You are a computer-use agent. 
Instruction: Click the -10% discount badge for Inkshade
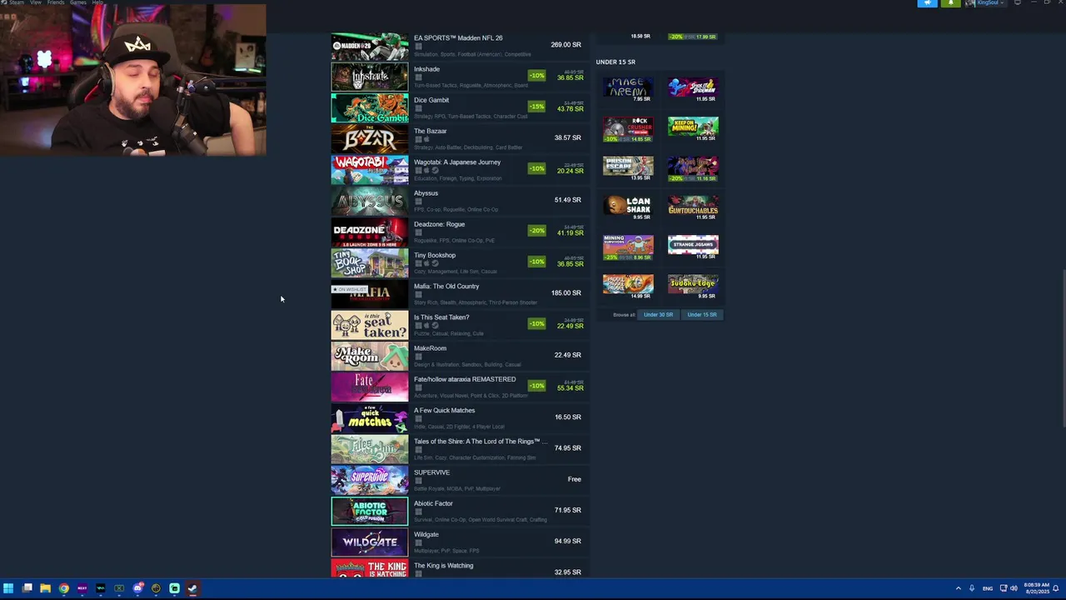536,76
